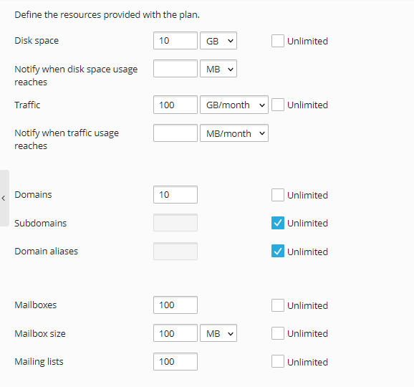Enable Unlimited Mailboxes checkbox
Screen dimensions: 414x387
[x=277, y=305]
